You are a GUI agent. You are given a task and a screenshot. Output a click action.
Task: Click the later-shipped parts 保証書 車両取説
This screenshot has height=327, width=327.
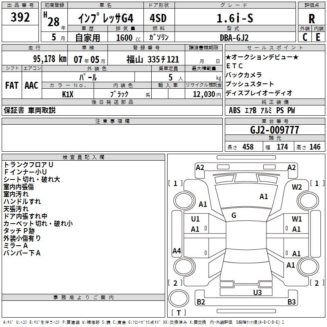pos(29,110)
